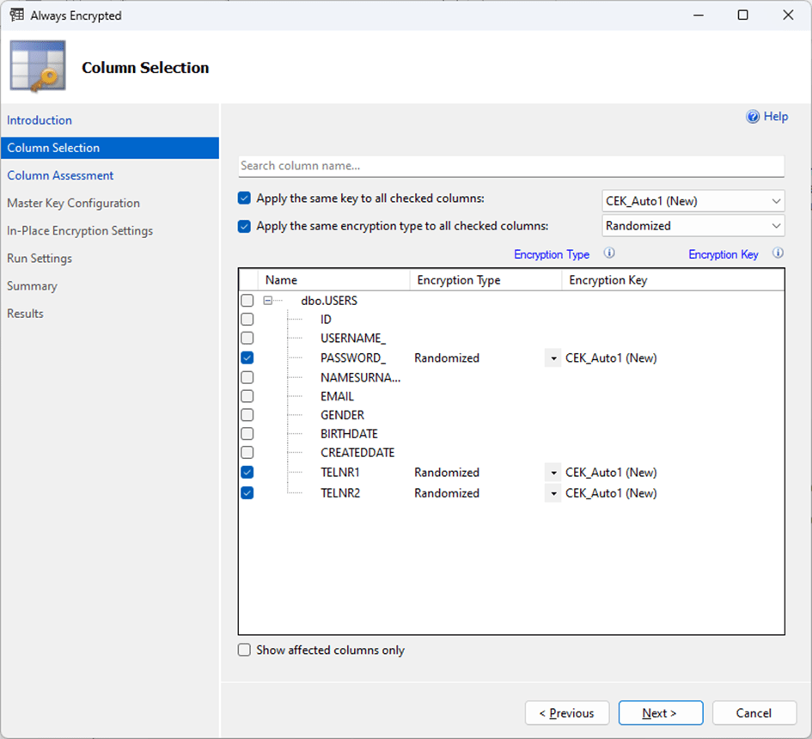Screen dimensions: 812x739
Task: Open the Randomized encryption type dropdown
Action: pyautogui.click(x=693, y=226)
